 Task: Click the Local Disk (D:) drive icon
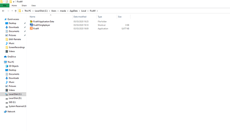tap(7, 98)
